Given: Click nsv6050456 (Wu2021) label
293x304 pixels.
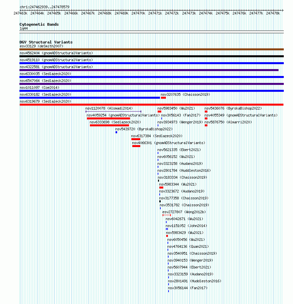Looking at the screenshot, I should 186,240.
